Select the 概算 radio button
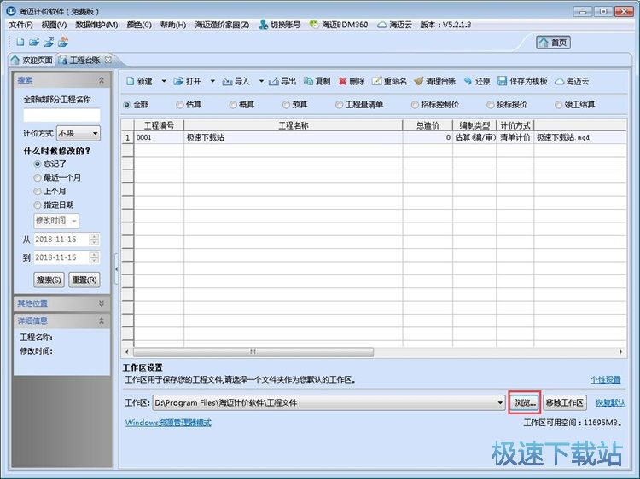This screenshot has height=479, width=640. tap(233, 105)
